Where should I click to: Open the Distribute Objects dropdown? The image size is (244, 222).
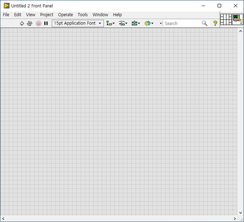(x=123, y=24)
